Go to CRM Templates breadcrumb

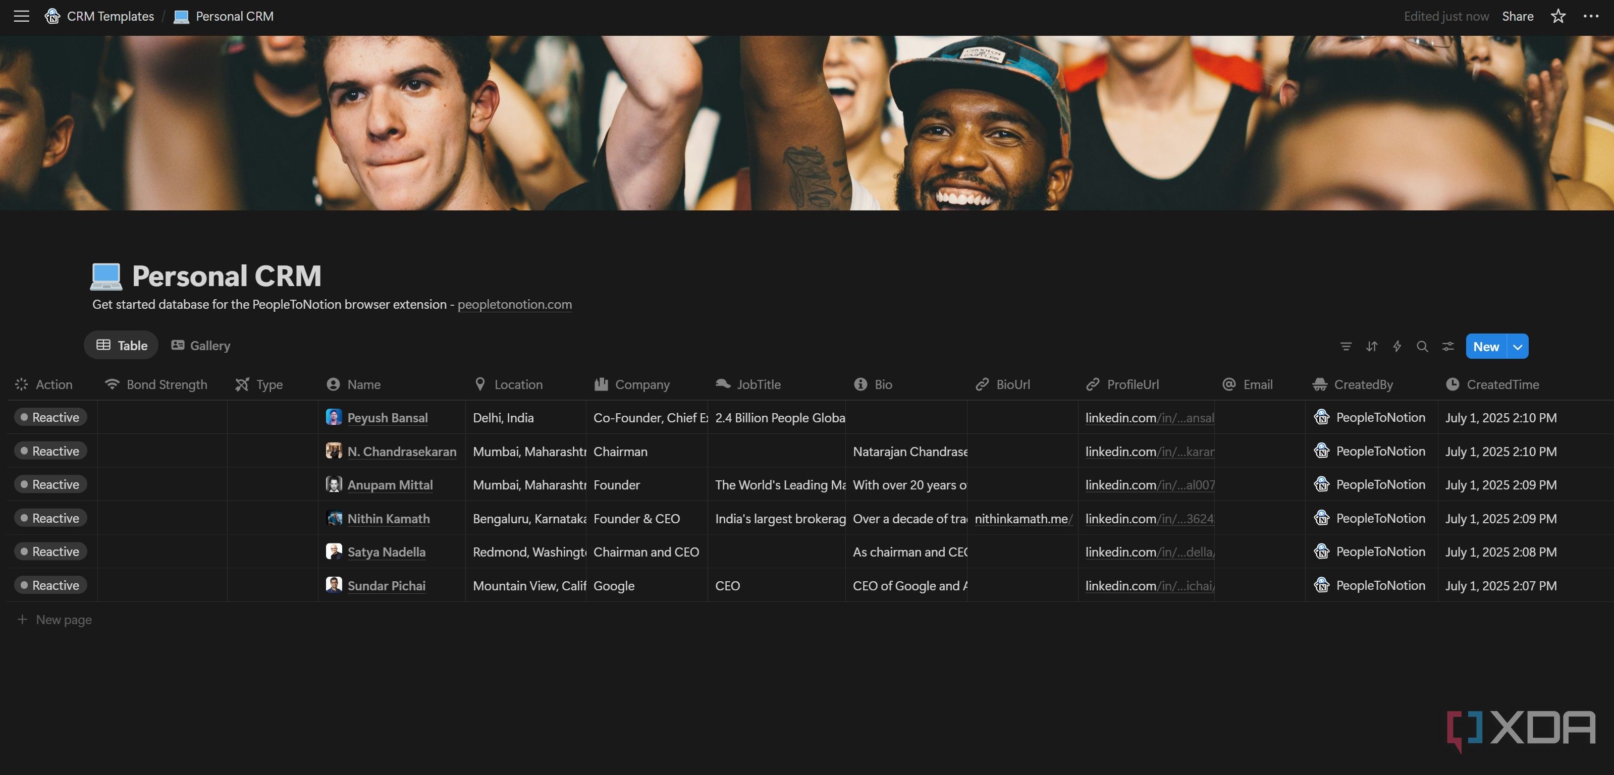tap(99, 16)
